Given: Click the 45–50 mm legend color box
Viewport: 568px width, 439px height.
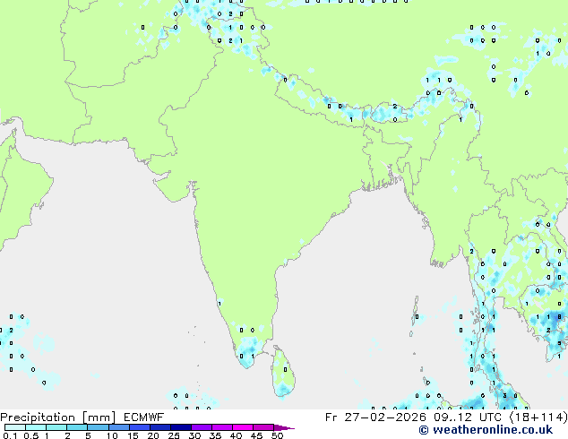Looking at the screenshot, I should point(263,427).
